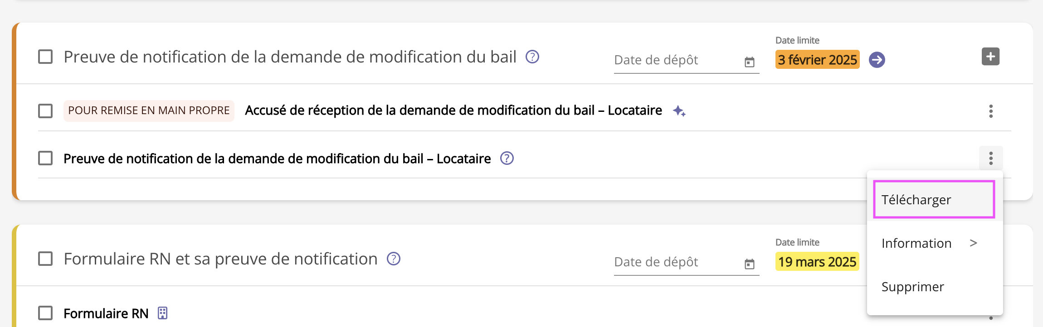Image resolution: width=1043 pixels, height=327 pixels.
Task: Tick the Formulaire RN row checkbox
Action: (45, 313)
